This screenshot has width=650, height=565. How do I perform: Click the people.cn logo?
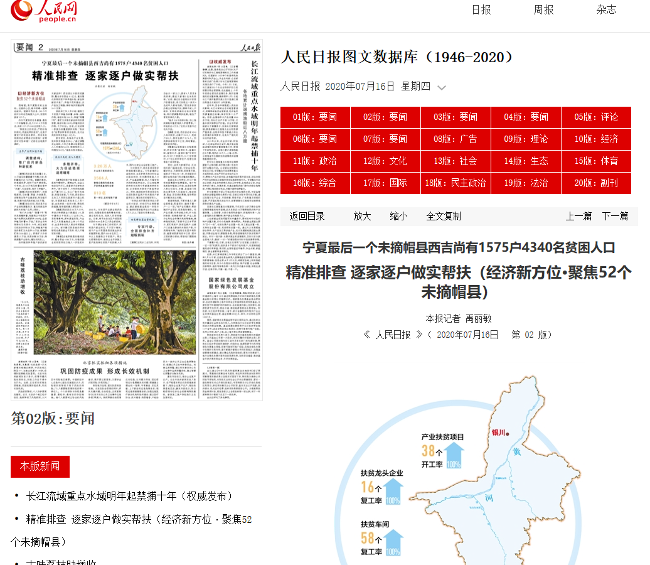click(44, 11)
